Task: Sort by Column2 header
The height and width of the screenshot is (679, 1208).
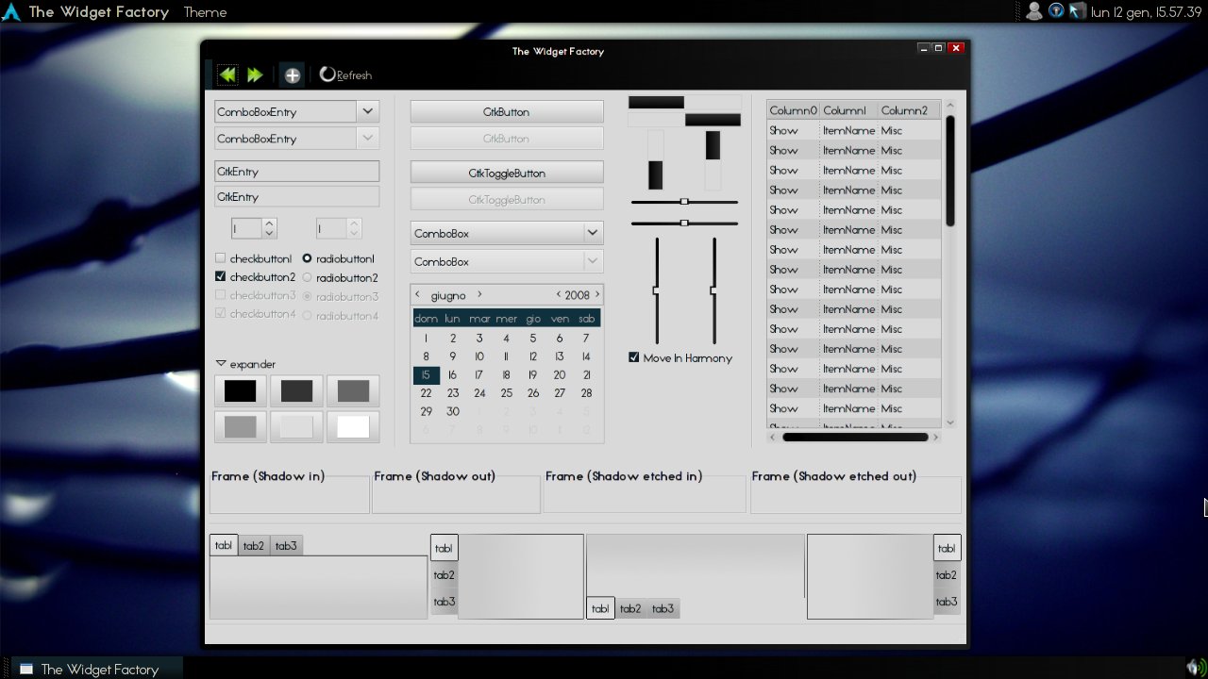Action: (x=909, y=110)
